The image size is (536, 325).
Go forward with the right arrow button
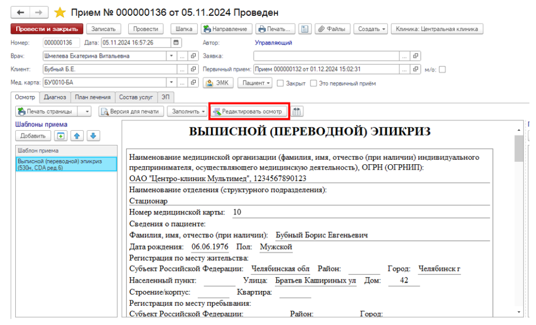coord(39,13)
